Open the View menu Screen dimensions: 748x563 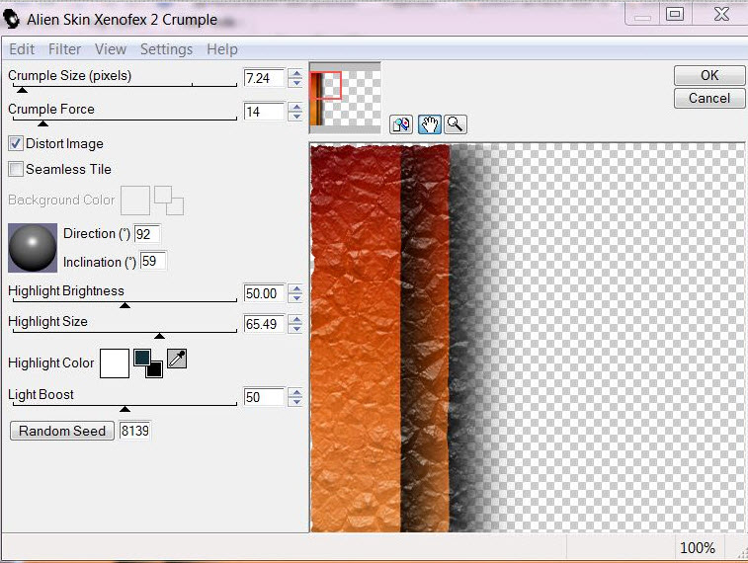111,49
